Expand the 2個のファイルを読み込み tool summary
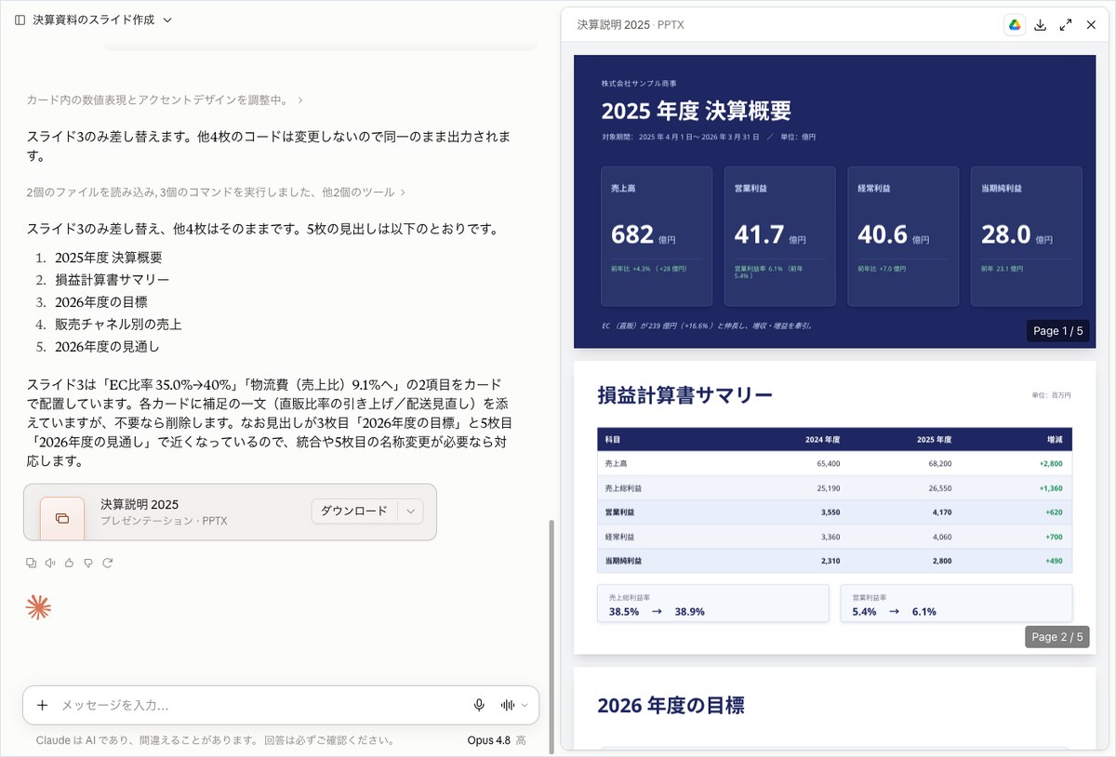This screenshot has height=757, width=1116. (216, 193)
